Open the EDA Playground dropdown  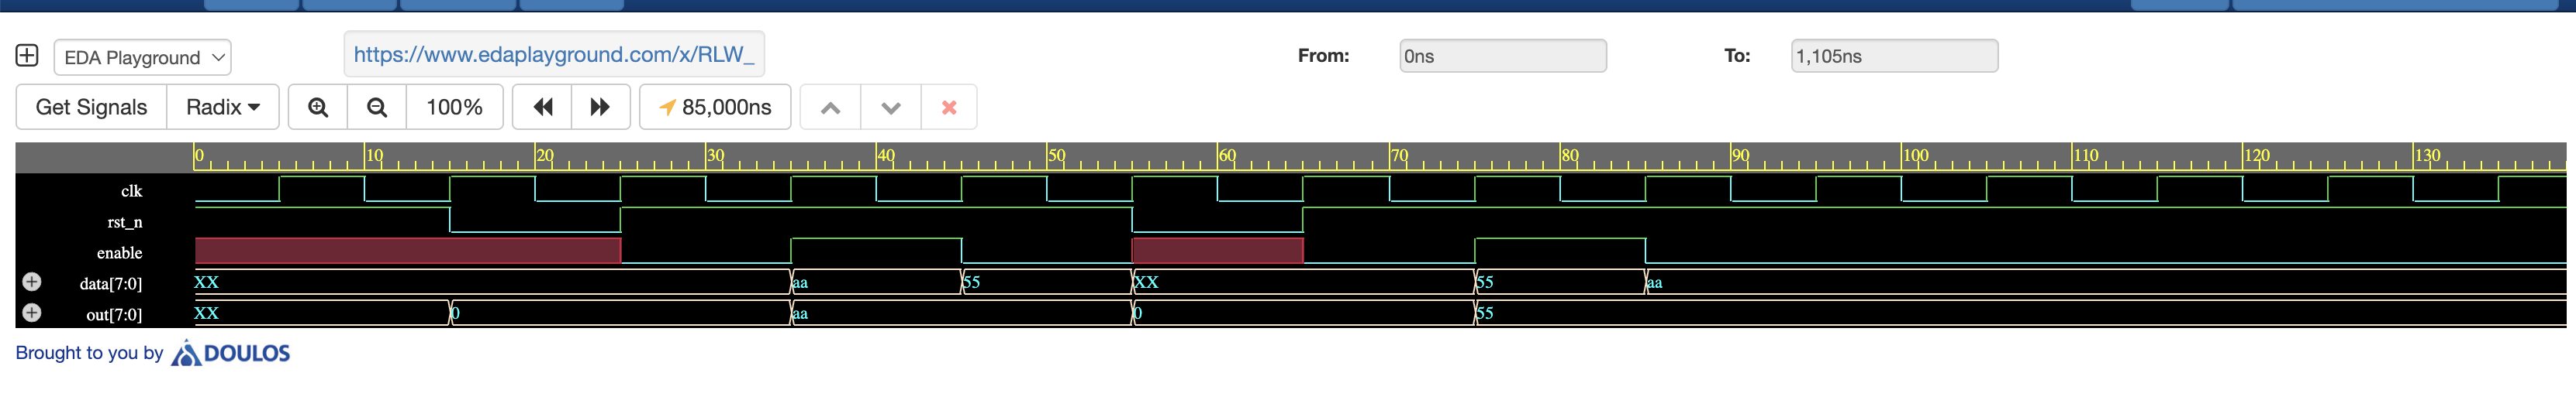tap(142, 58)
